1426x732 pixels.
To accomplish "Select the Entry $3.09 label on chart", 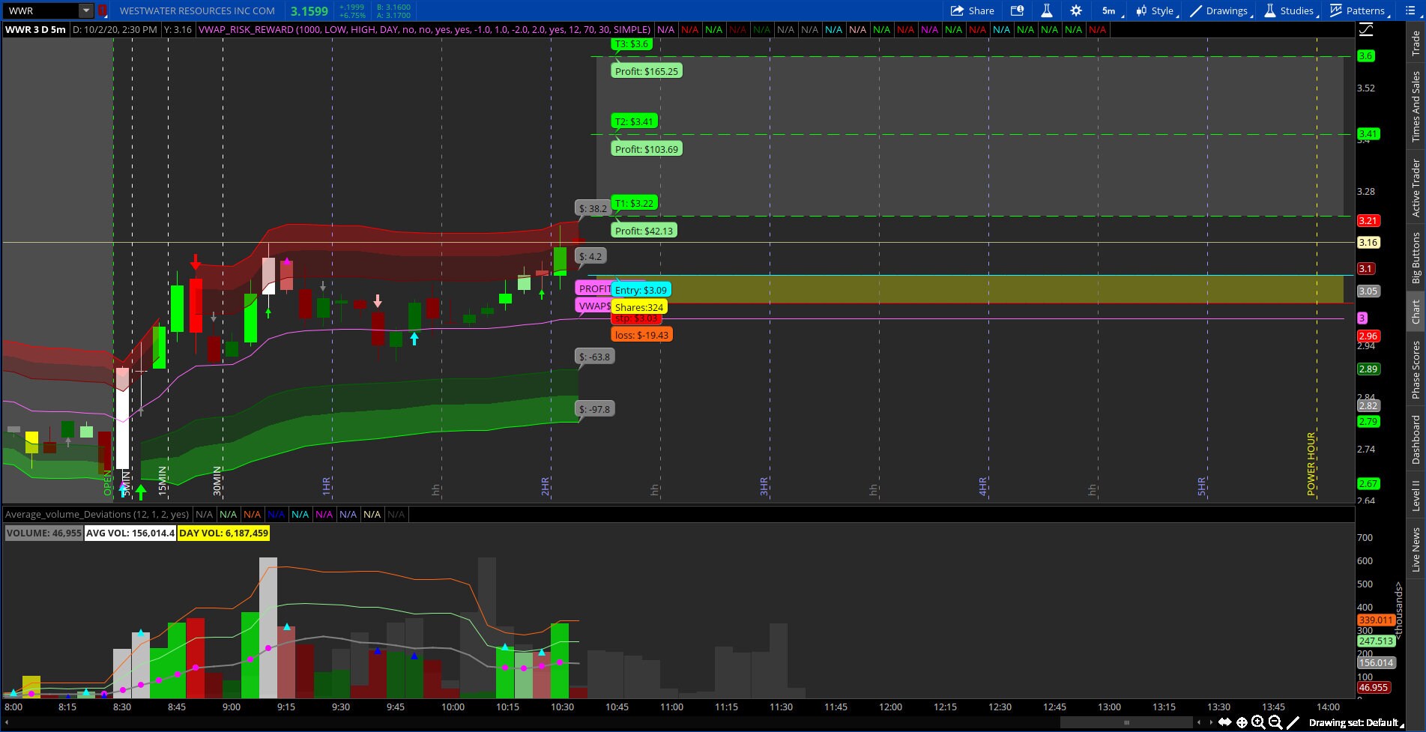I will point(641,290).
